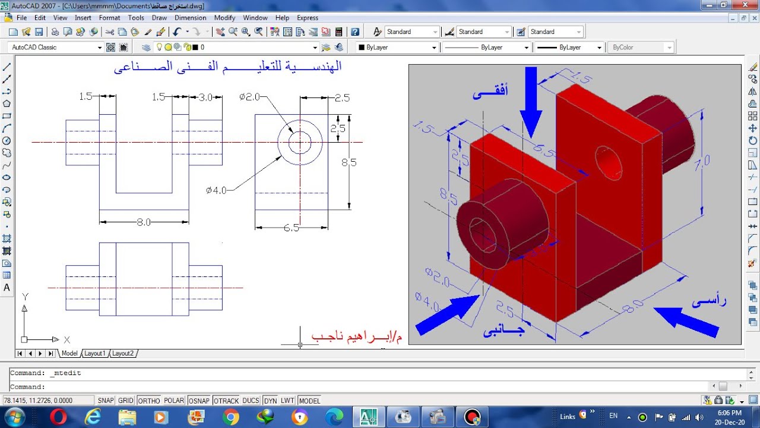760x428 pixels.
Task: Select the Hatch tool
Action: pyautogui.click(x=7, y=239)
